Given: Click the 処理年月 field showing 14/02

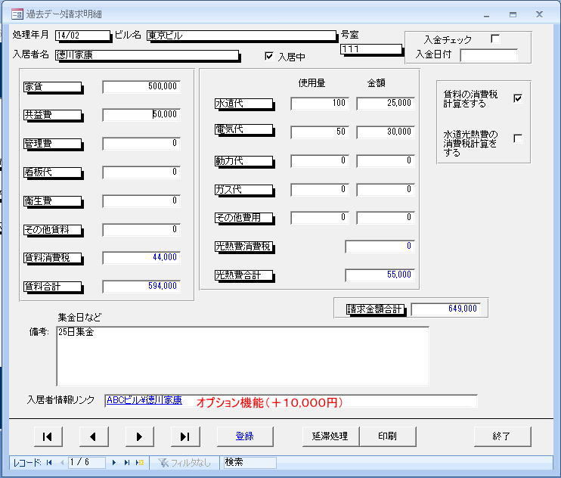Looking at the screenshot, I should (82, 36).
